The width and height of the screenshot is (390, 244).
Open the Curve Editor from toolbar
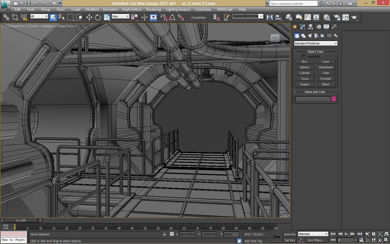pos(308,17)
